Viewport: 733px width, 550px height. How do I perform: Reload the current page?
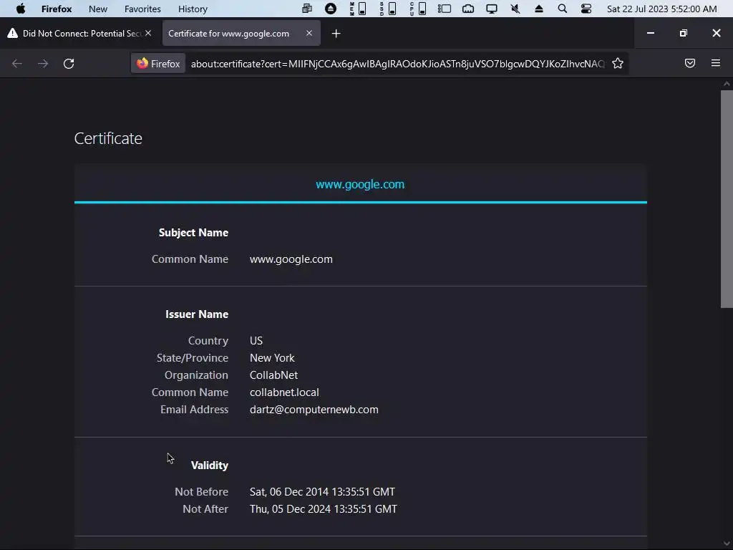pyautogui.click(x=69, y=64)
